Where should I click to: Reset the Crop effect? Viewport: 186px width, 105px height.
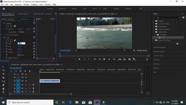(34, 37)
